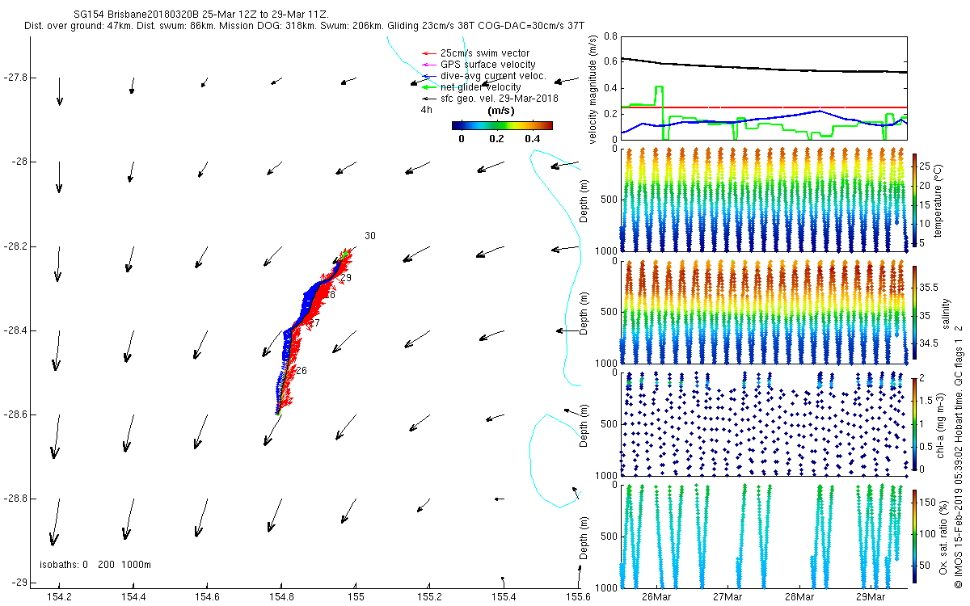Select the 'dive-avg current veloc.' legend label
Screen dimensions: 970x606
point(494,76)
